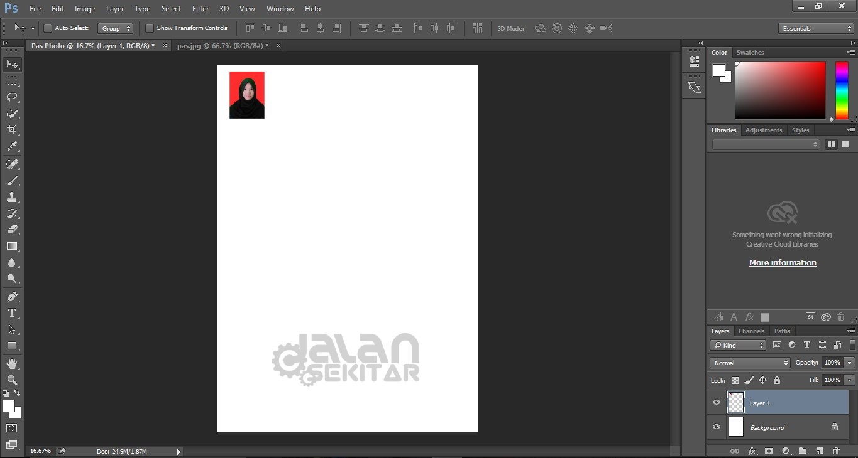
Task: Enable the Auto-Select checkbox
Action: click(x=48, y=28)
